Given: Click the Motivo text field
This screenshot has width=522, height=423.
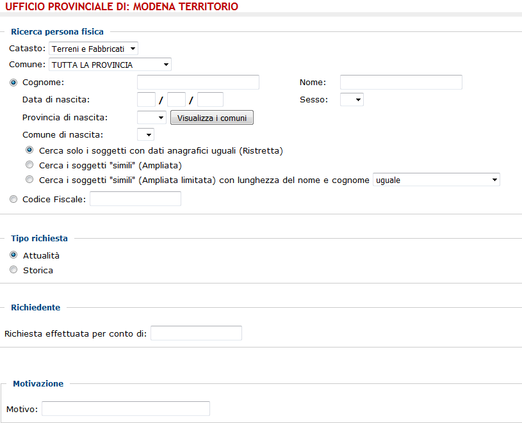Looking at the screenshot, I should click(126, 408).
